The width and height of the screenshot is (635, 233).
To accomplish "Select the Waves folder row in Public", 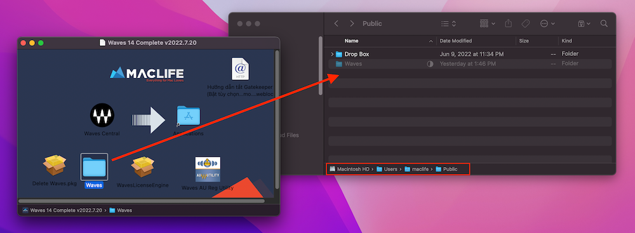I will (470, 63).
